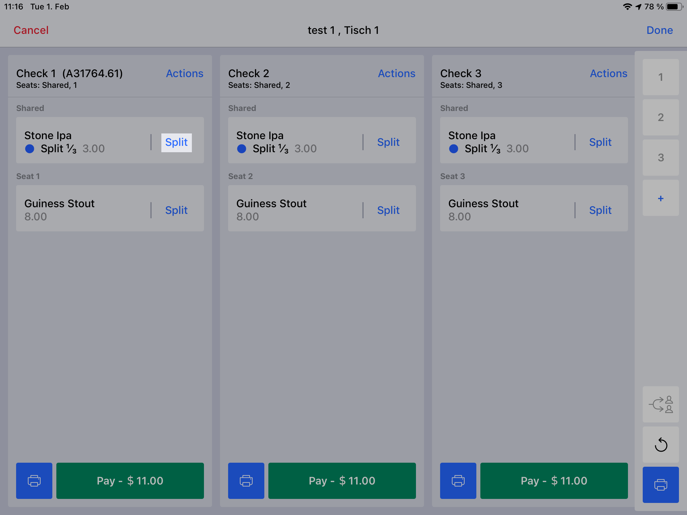Open Actions menu for Check 2
Image resolution: width=687 pixels, height=515 pixels.
point(397,73)
